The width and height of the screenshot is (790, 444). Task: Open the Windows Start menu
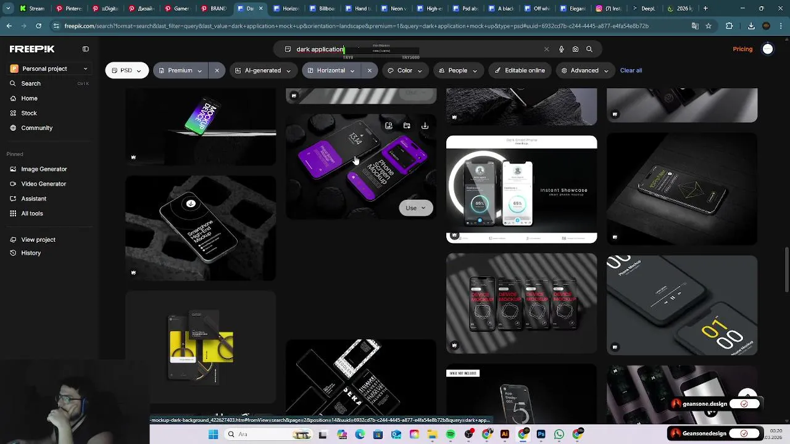(x=213, y=434)
